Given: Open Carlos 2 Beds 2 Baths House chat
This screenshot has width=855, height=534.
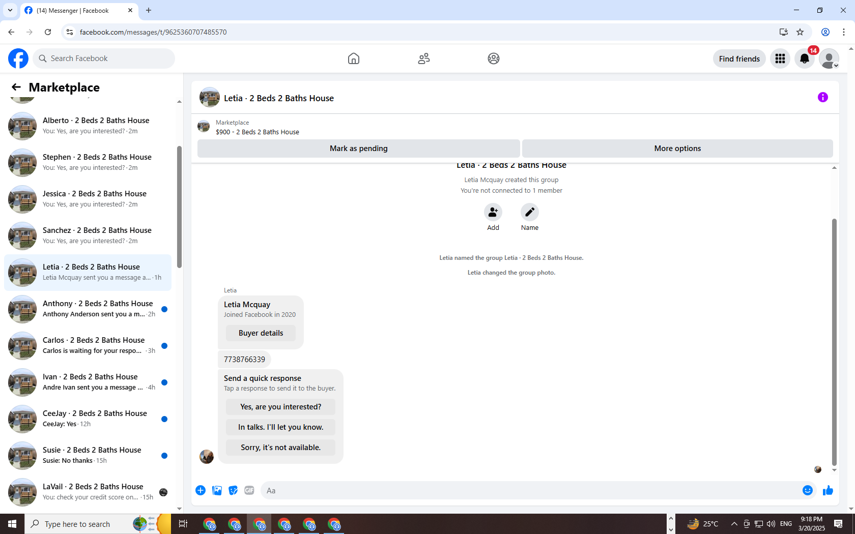Looking at the screenshot, I should 88,345.
